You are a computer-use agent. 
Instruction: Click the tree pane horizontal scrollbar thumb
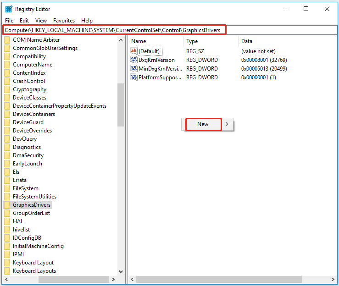click(x=74, y=279)
